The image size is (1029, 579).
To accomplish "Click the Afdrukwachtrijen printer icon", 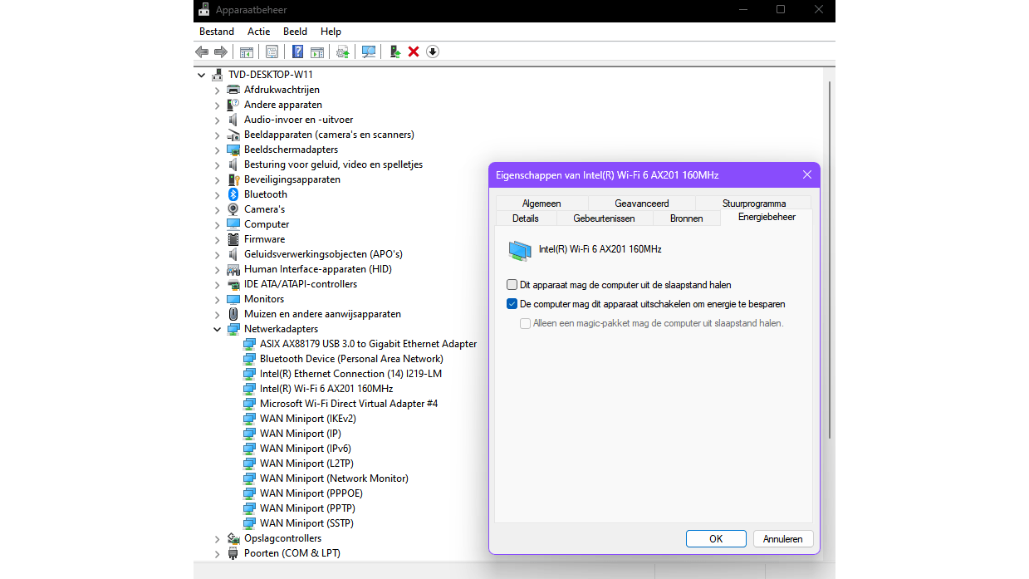I will coord(233,90).
